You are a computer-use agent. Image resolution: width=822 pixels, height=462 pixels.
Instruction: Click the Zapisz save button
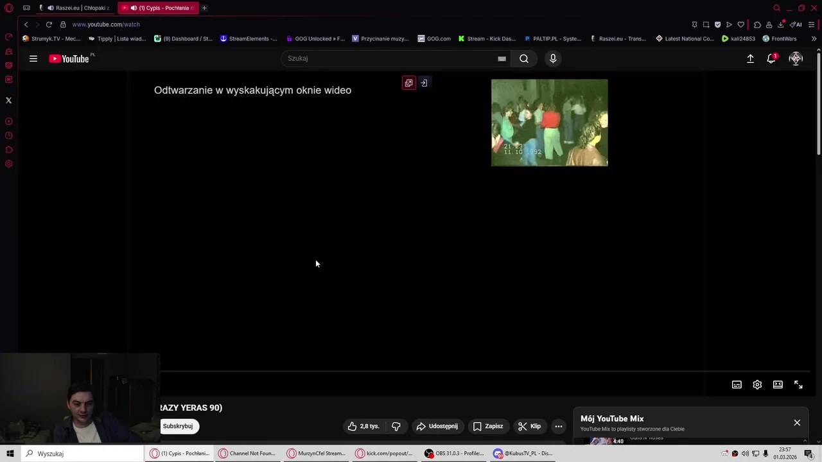tap(488, 426)
